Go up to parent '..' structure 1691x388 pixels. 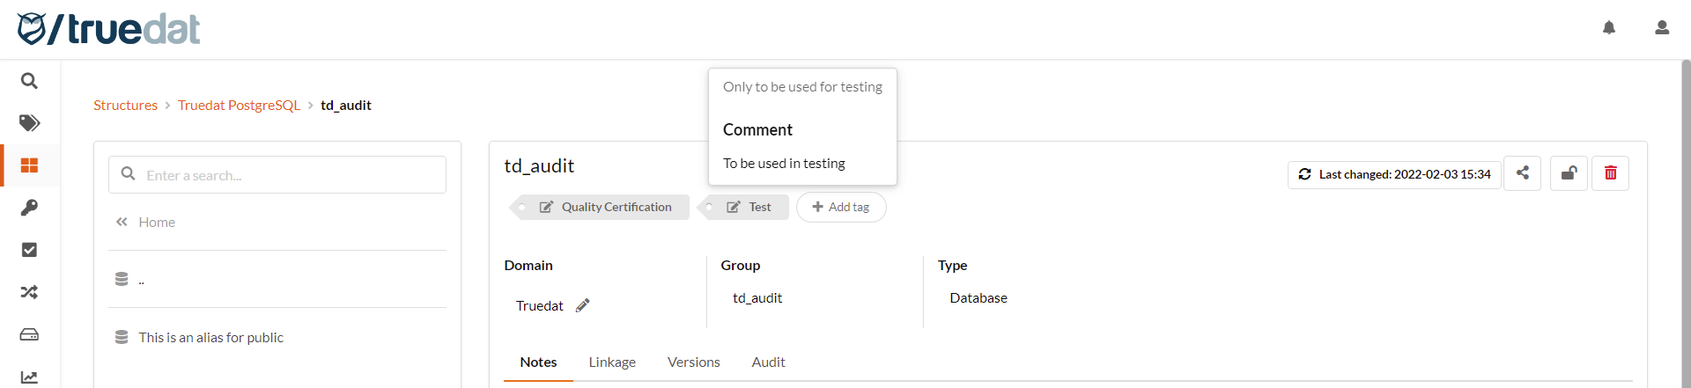tap(141, 280)
